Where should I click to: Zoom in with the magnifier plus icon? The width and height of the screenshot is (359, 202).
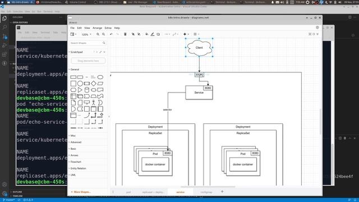(x=98, y=34)
